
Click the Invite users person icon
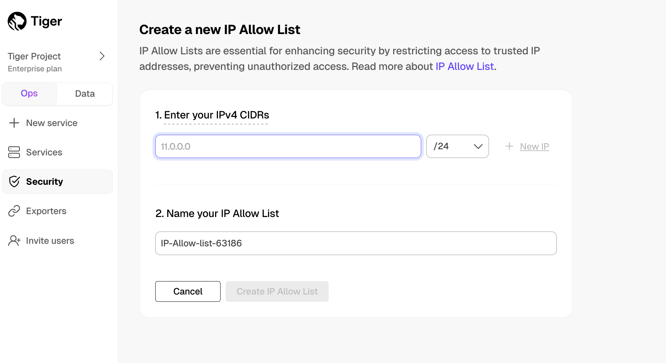pos(14,241)
